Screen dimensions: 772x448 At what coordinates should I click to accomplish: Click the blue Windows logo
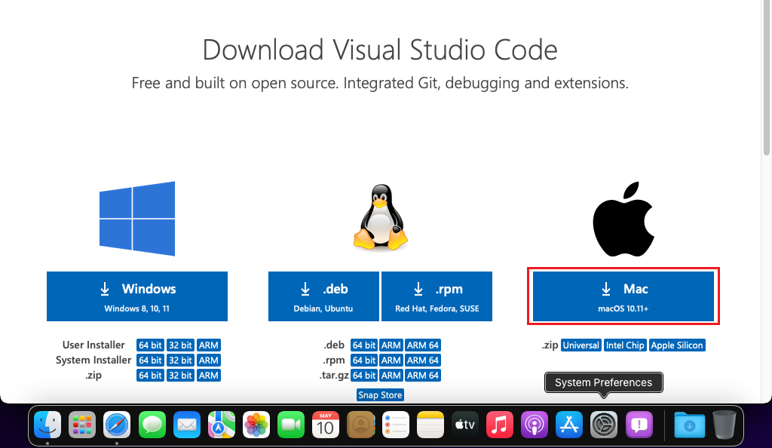point(137,219)
